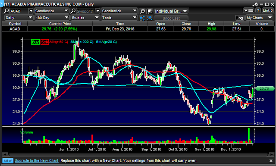Click the ACAD symbol cell in quote row

pos(15,29)
